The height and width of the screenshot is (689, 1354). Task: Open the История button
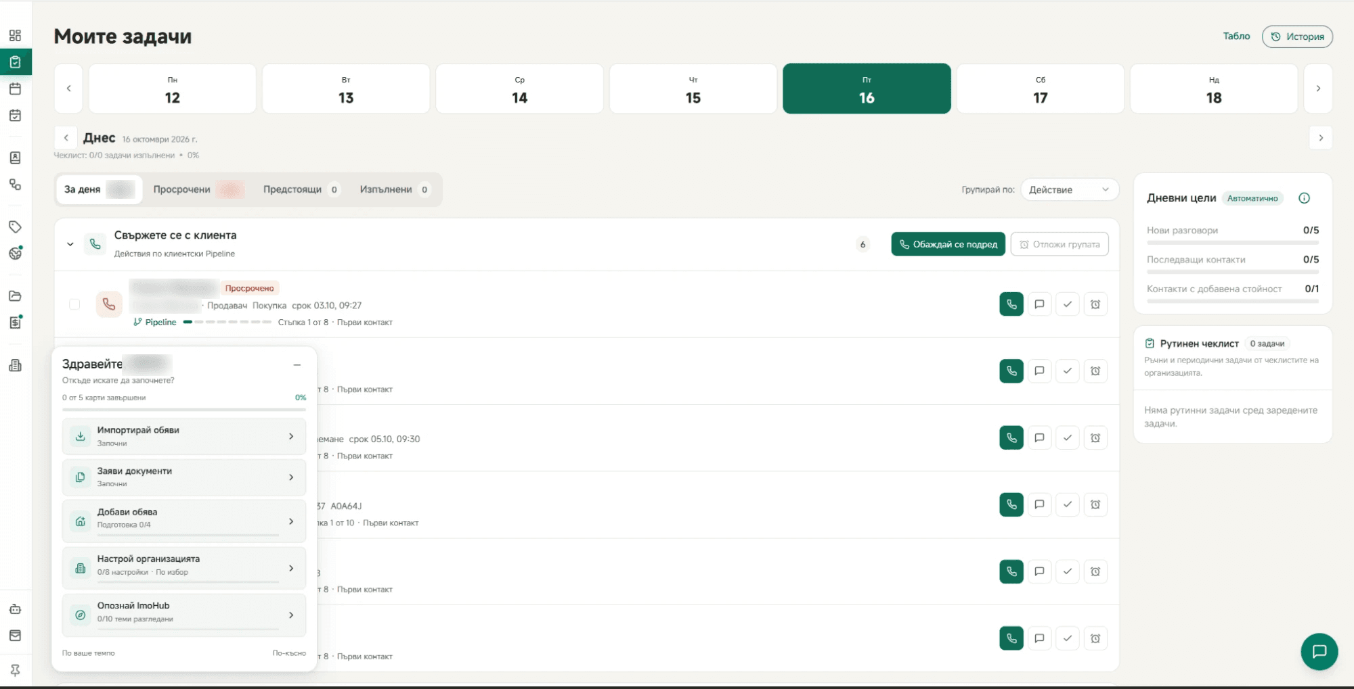pos(1297,37)
